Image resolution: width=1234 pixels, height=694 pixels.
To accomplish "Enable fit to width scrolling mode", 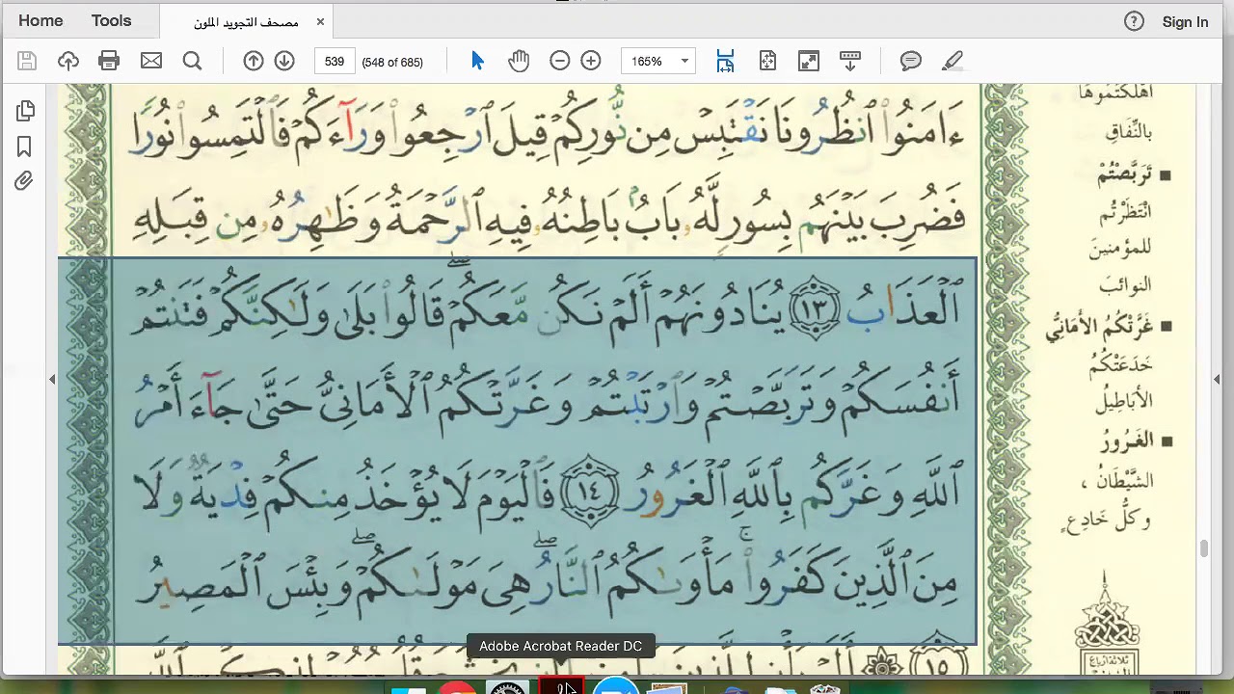I will [726, 62].
